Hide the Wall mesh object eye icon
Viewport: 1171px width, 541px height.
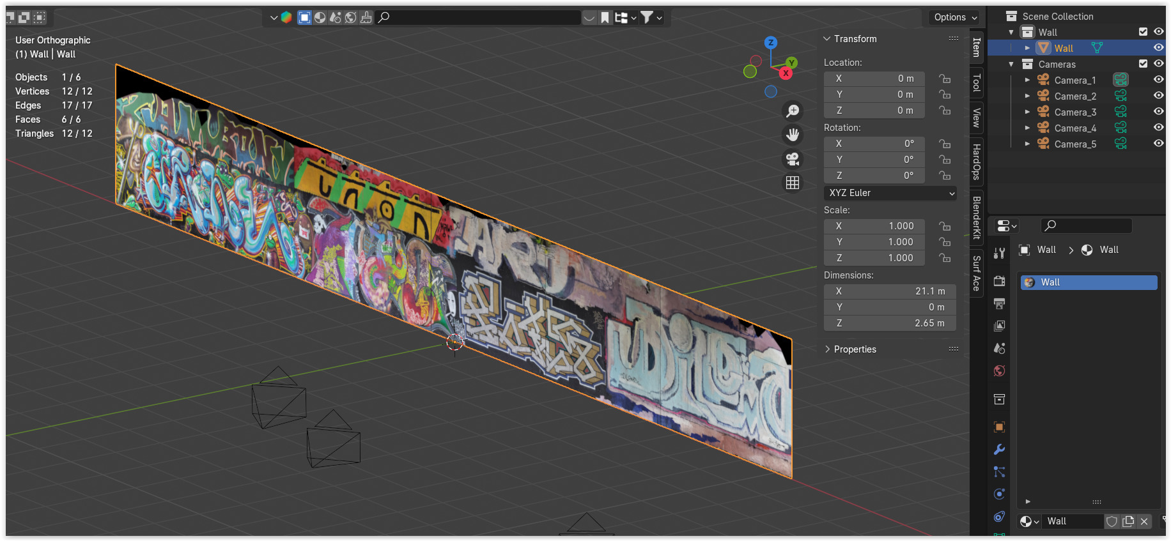(x=1158, y=48)
